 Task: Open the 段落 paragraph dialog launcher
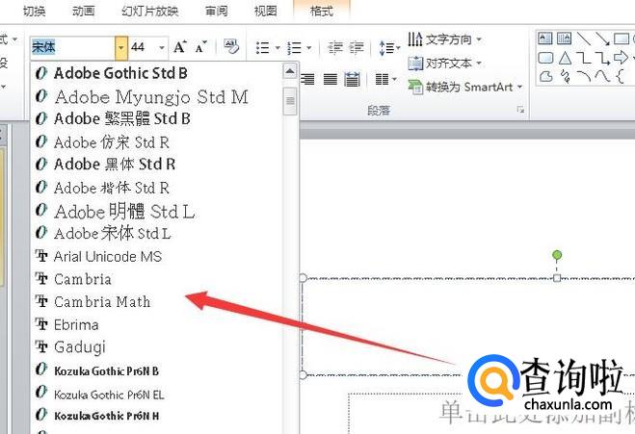[x=520, y=110]
